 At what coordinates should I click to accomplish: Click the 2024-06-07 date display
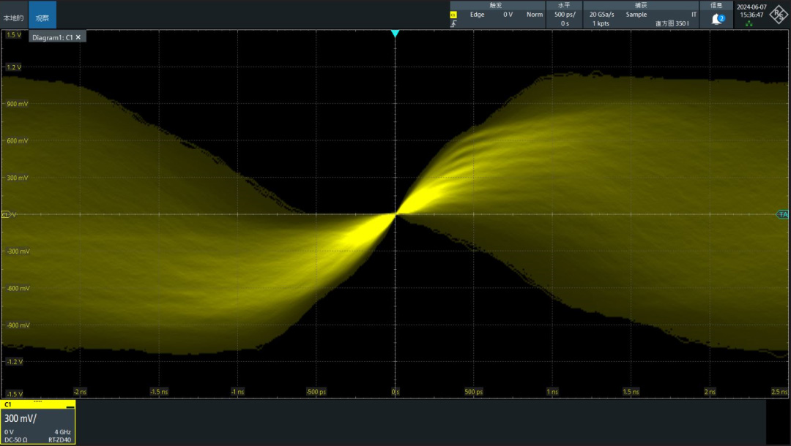(x=751, y=7)
